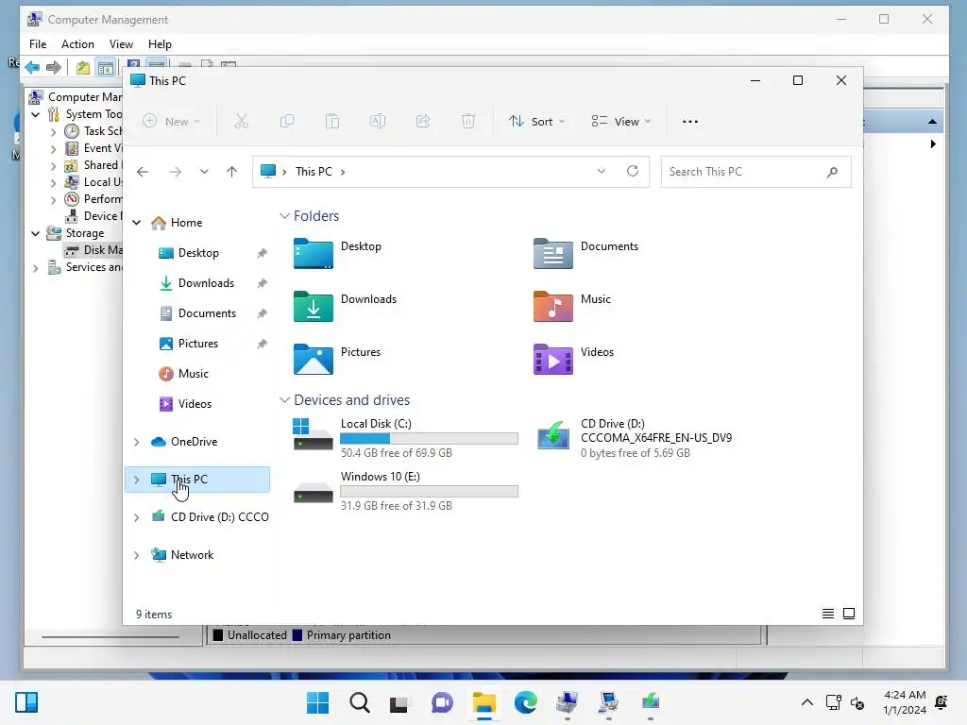Click the Windows 10 (E:) usage bar
This screenshot has height=725, width=967.
tap(430, 491)
